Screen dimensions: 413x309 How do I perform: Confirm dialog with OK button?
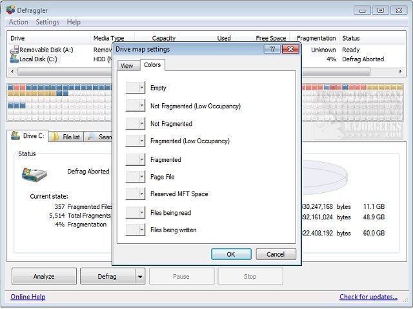pyautogui.click(x=231, y=254)
